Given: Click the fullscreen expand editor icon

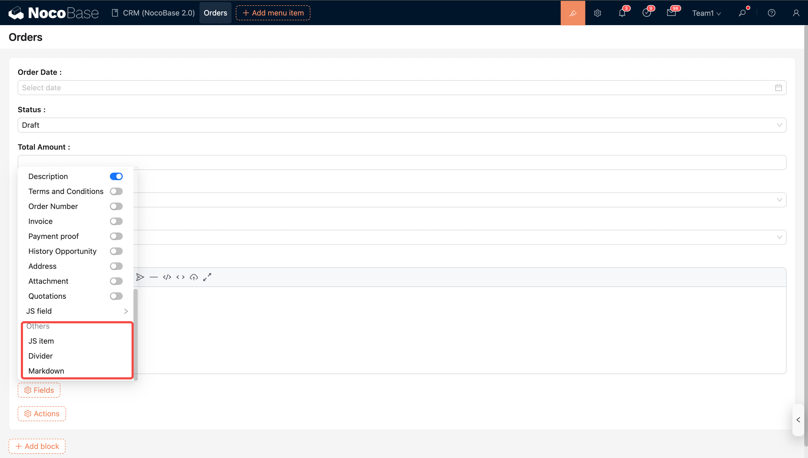Looking at the screenshot, I should pos(207,277).
